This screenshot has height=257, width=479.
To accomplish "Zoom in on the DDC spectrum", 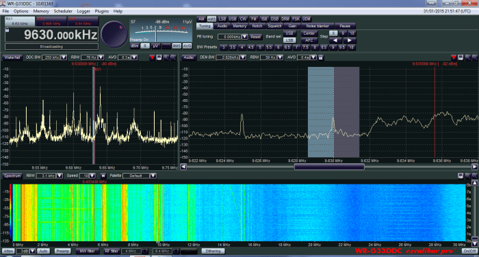I will tap(166, 57).
